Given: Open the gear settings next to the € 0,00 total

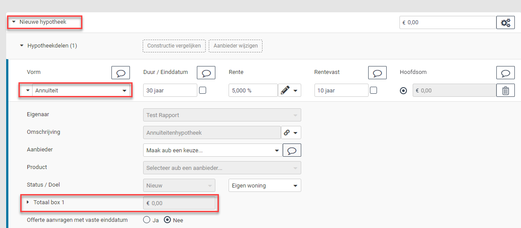Looking at the screenshot, I should tap(506, 22).
